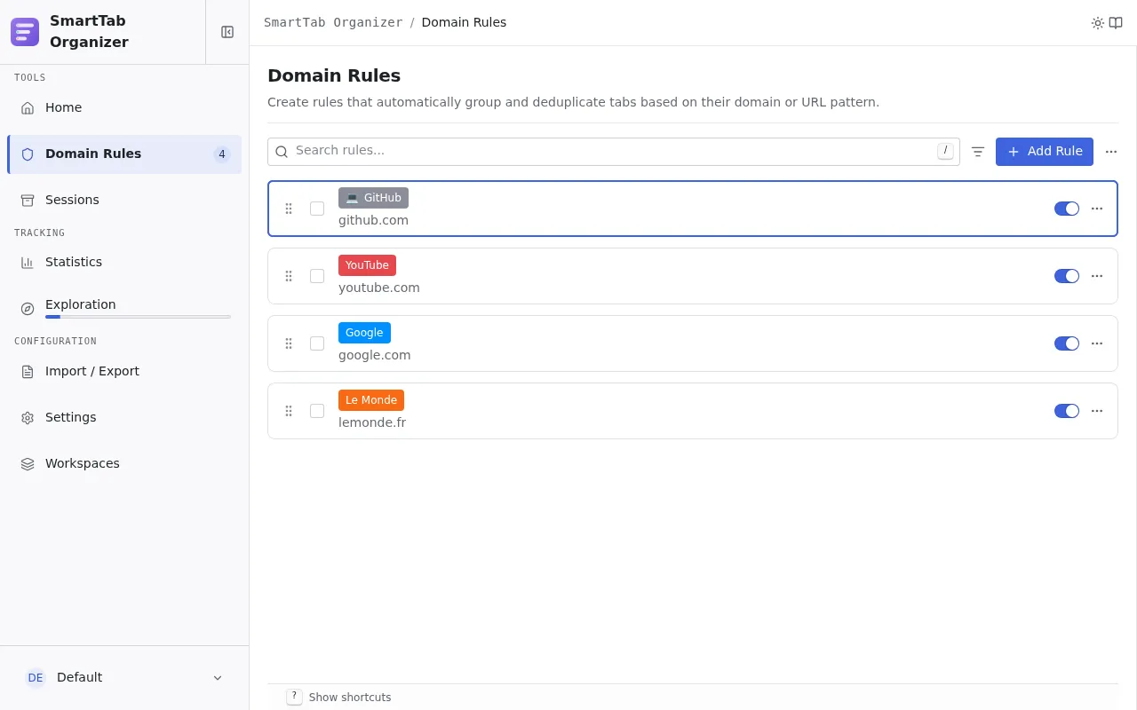Click Domain Rules breadcrumb text
Screen dimensions: 1137x710
[x=464, y=23]
